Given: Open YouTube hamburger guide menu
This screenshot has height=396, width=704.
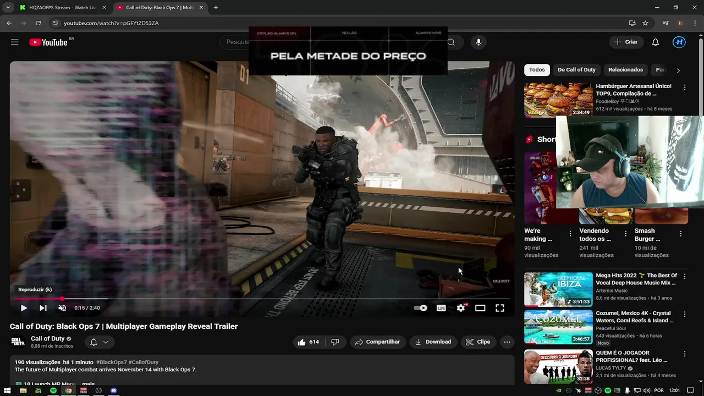Looking at the screenshot, I should [x=15, y=42].
